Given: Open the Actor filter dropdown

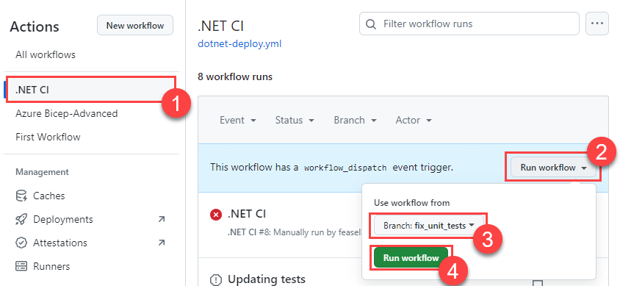Looking at the screenshot, I should tap(414, 120).
